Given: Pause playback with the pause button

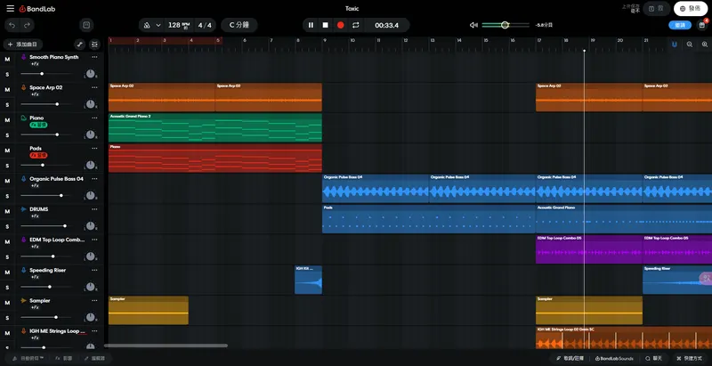Looking at the screenshot, I should (311, 25).
